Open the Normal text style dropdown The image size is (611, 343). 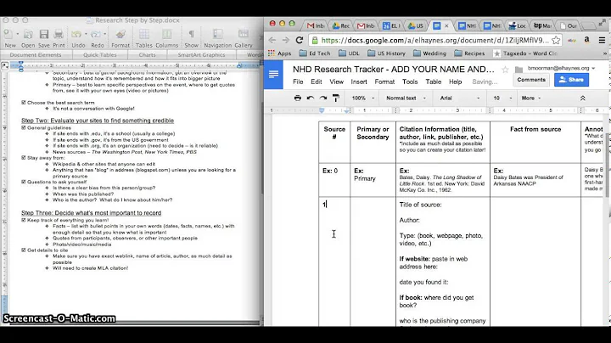coord(406,98)
